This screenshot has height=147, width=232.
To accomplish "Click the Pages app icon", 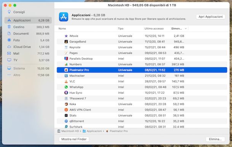I will 66,53.
